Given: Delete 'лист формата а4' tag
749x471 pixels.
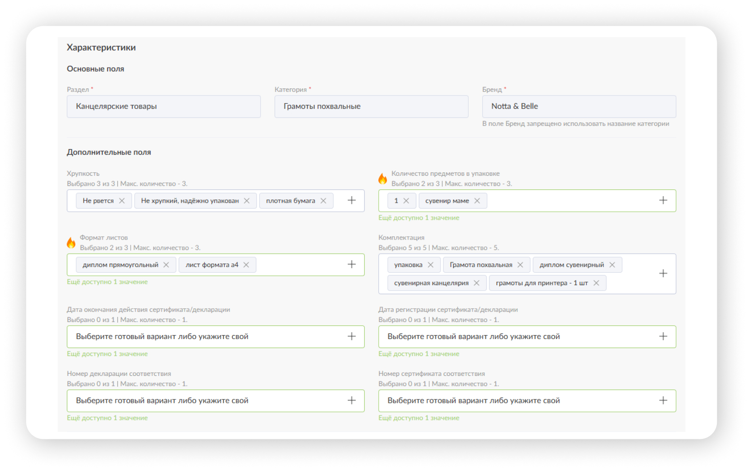Looking at the screenshot, I should click(246, 265).
